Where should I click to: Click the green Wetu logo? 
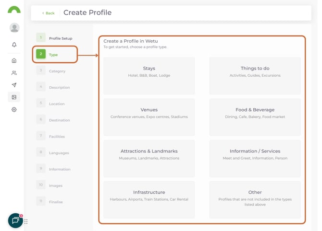click(14, 10)
